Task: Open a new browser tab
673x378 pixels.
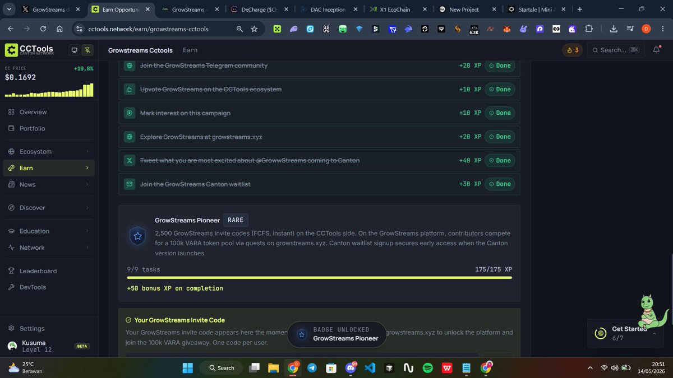Action: pyautogui.click(x=580, y=10)
